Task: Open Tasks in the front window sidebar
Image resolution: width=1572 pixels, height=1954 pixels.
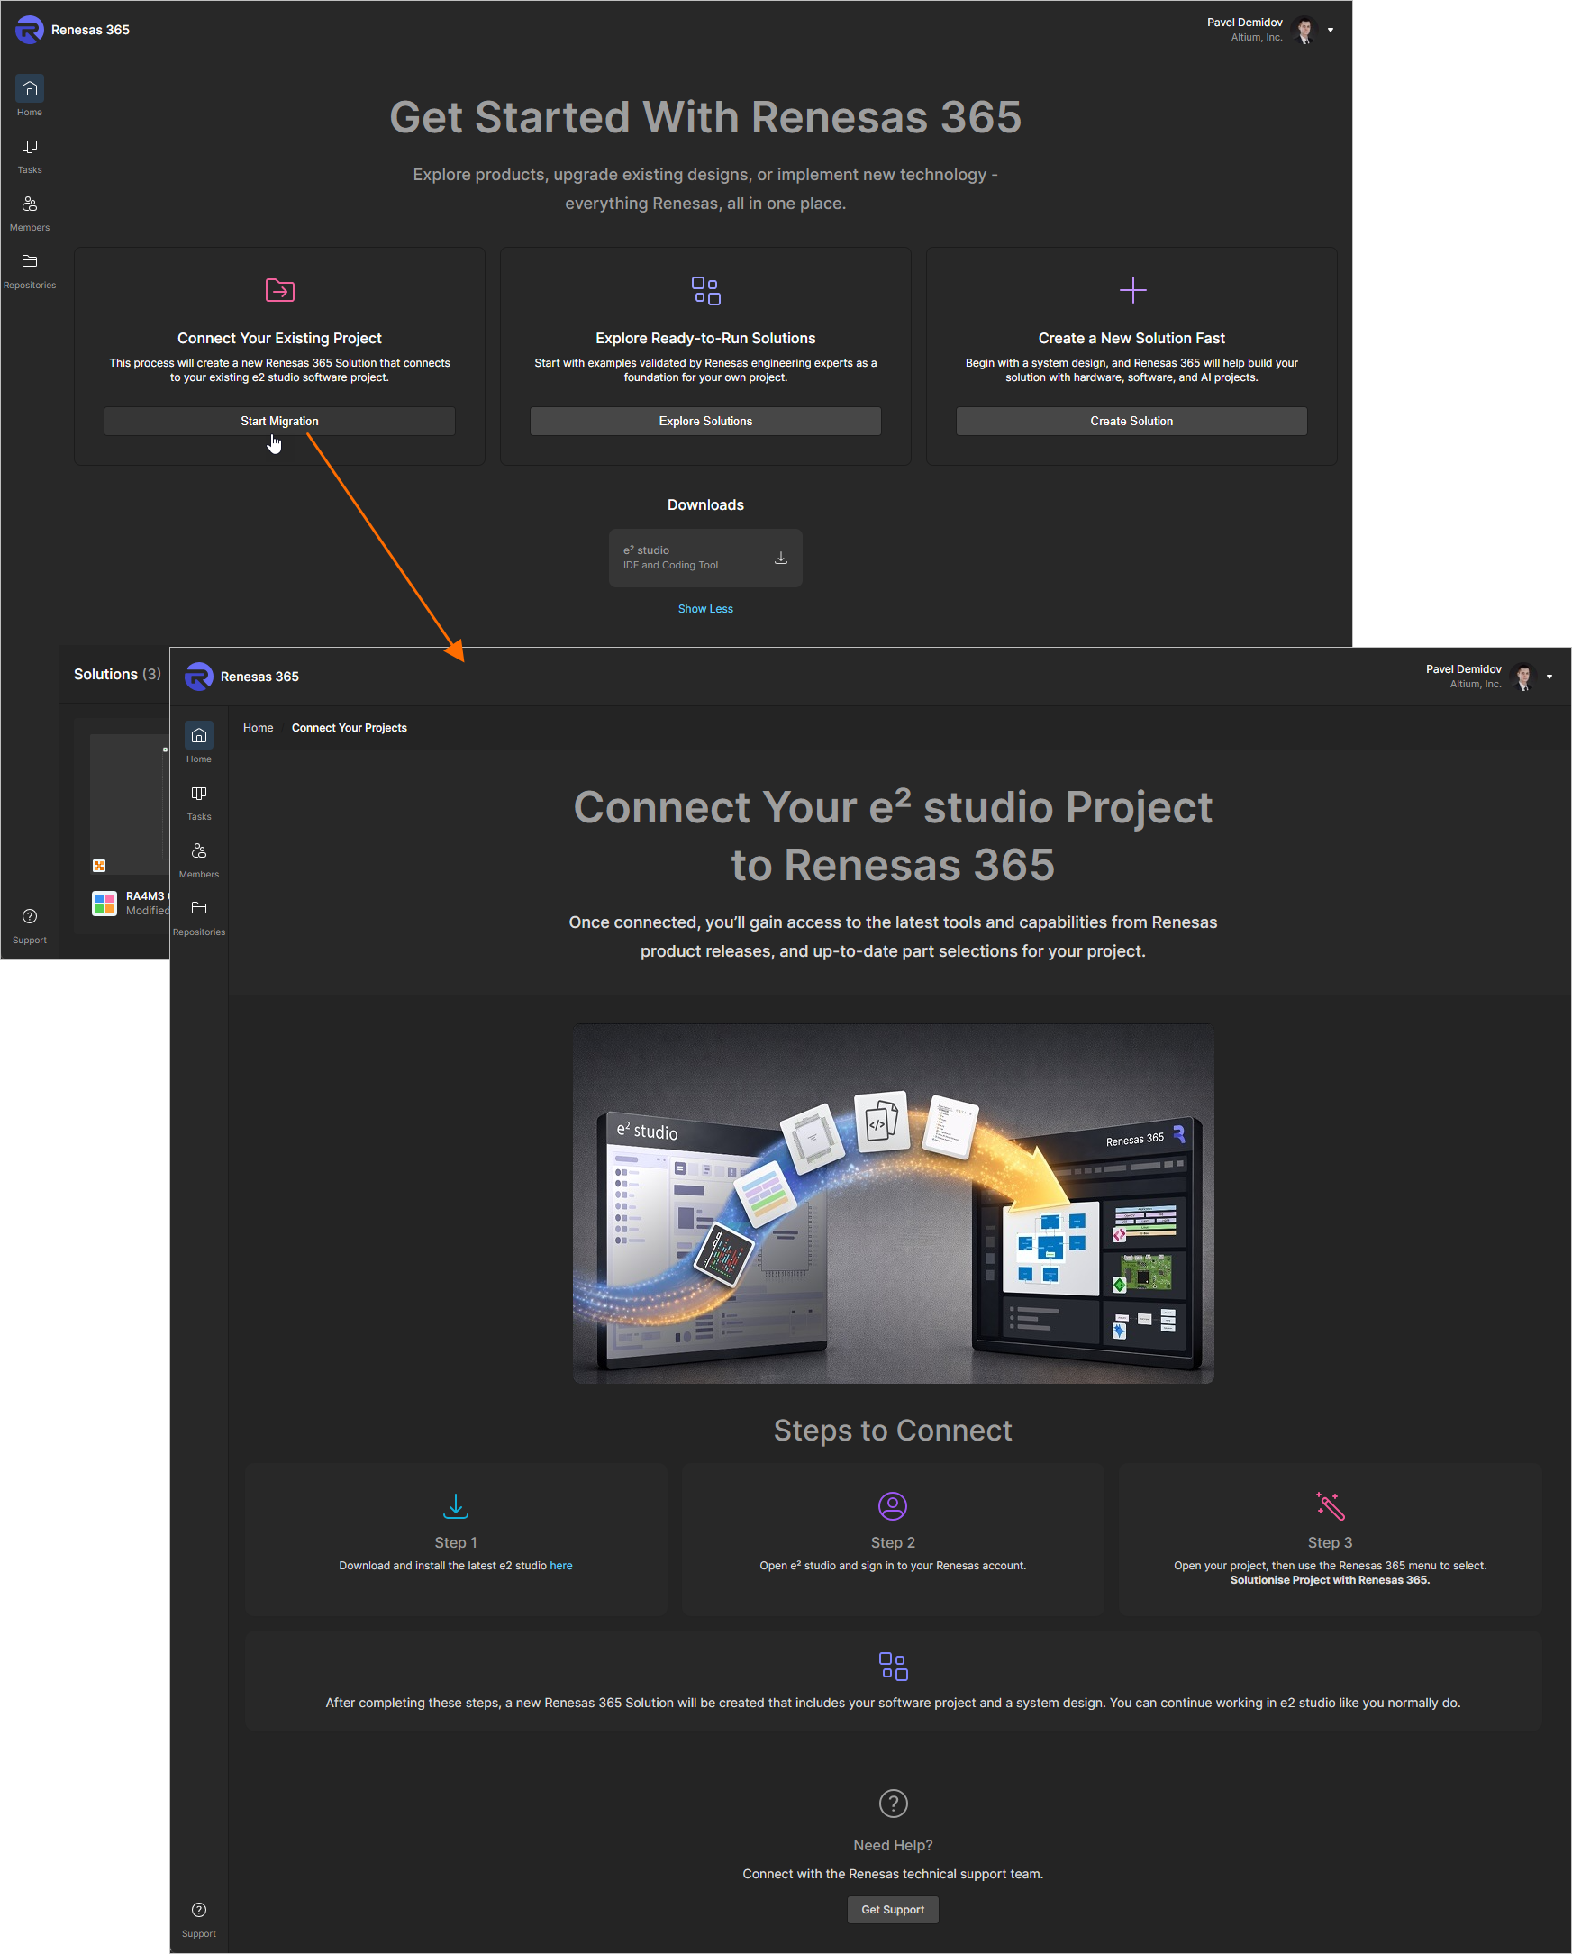Action: (x=198, y=802)
